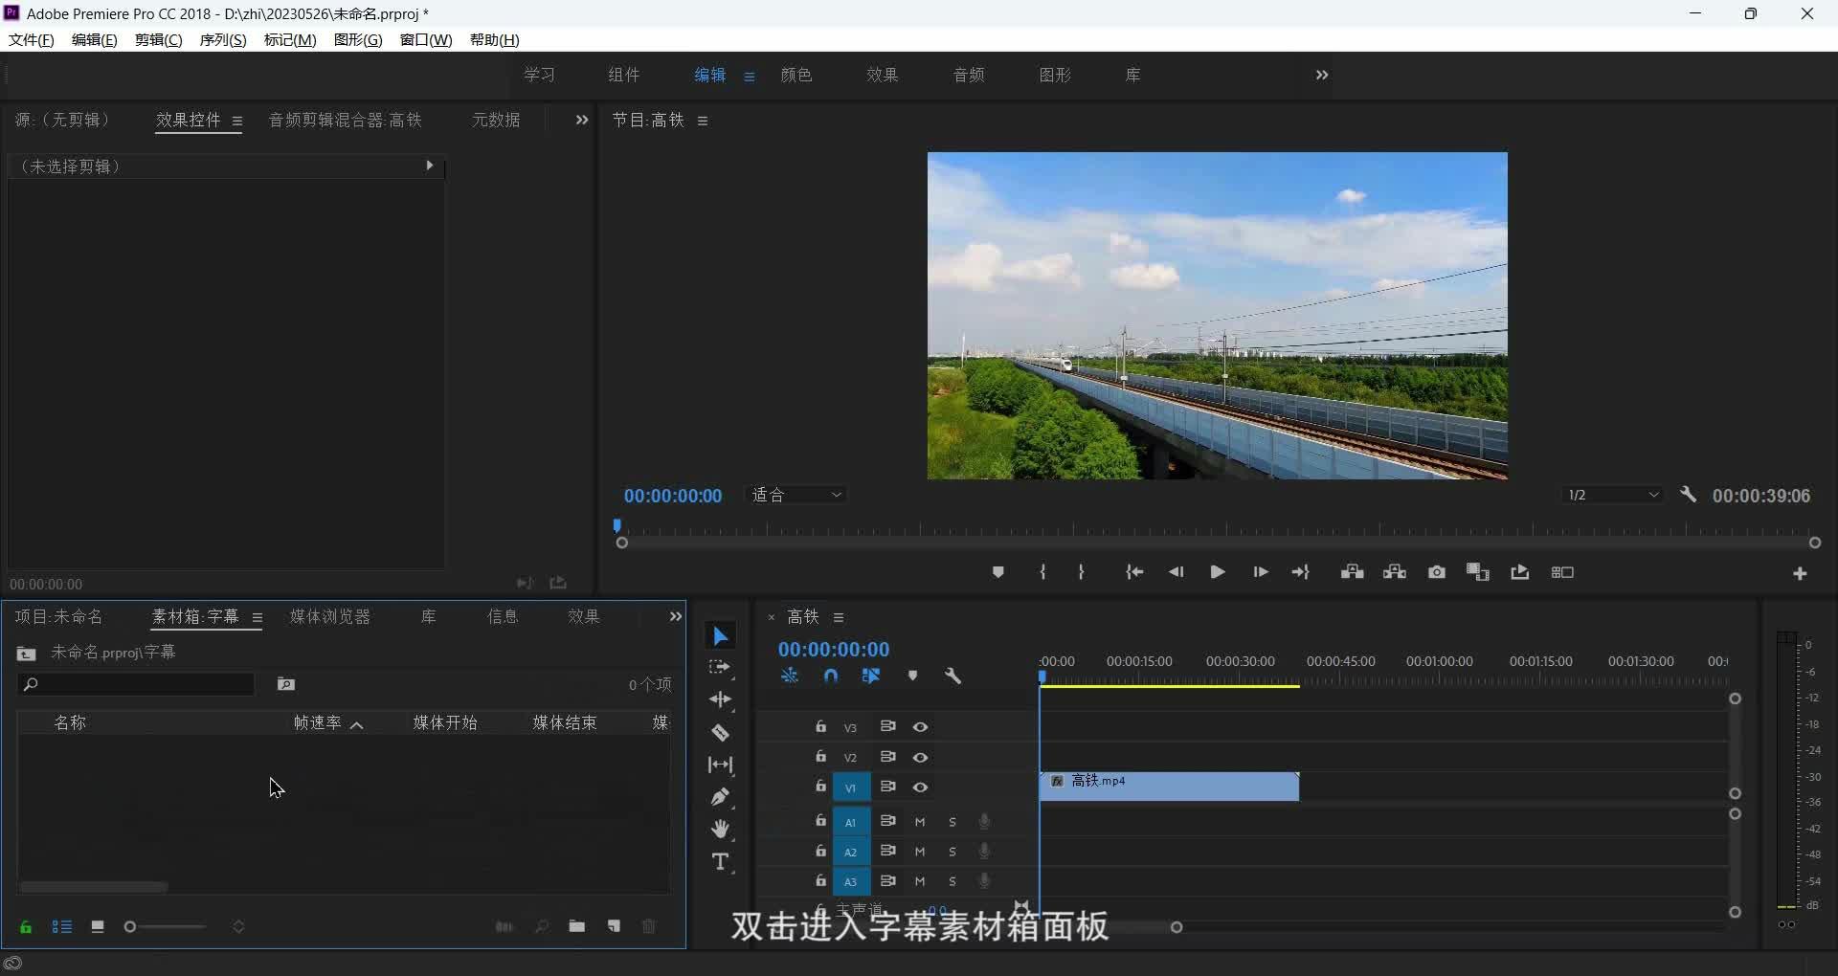Select the Slip tool

coord(720,765)
